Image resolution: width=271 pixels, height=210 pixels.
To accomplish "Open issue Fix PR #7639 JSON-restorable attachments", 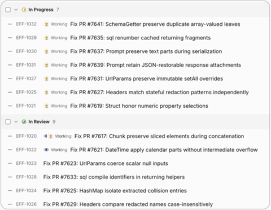I will pyautogui.click(x=155, y=65).
